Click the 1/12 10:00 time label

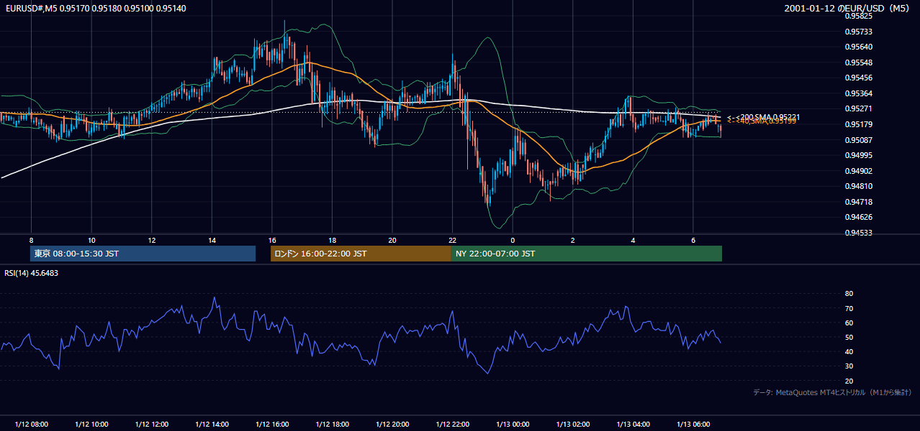91,424
